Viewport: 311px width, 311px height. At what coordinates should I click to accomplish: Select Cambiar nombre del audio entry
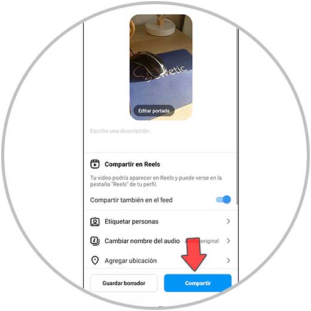(x=160, y=241)
